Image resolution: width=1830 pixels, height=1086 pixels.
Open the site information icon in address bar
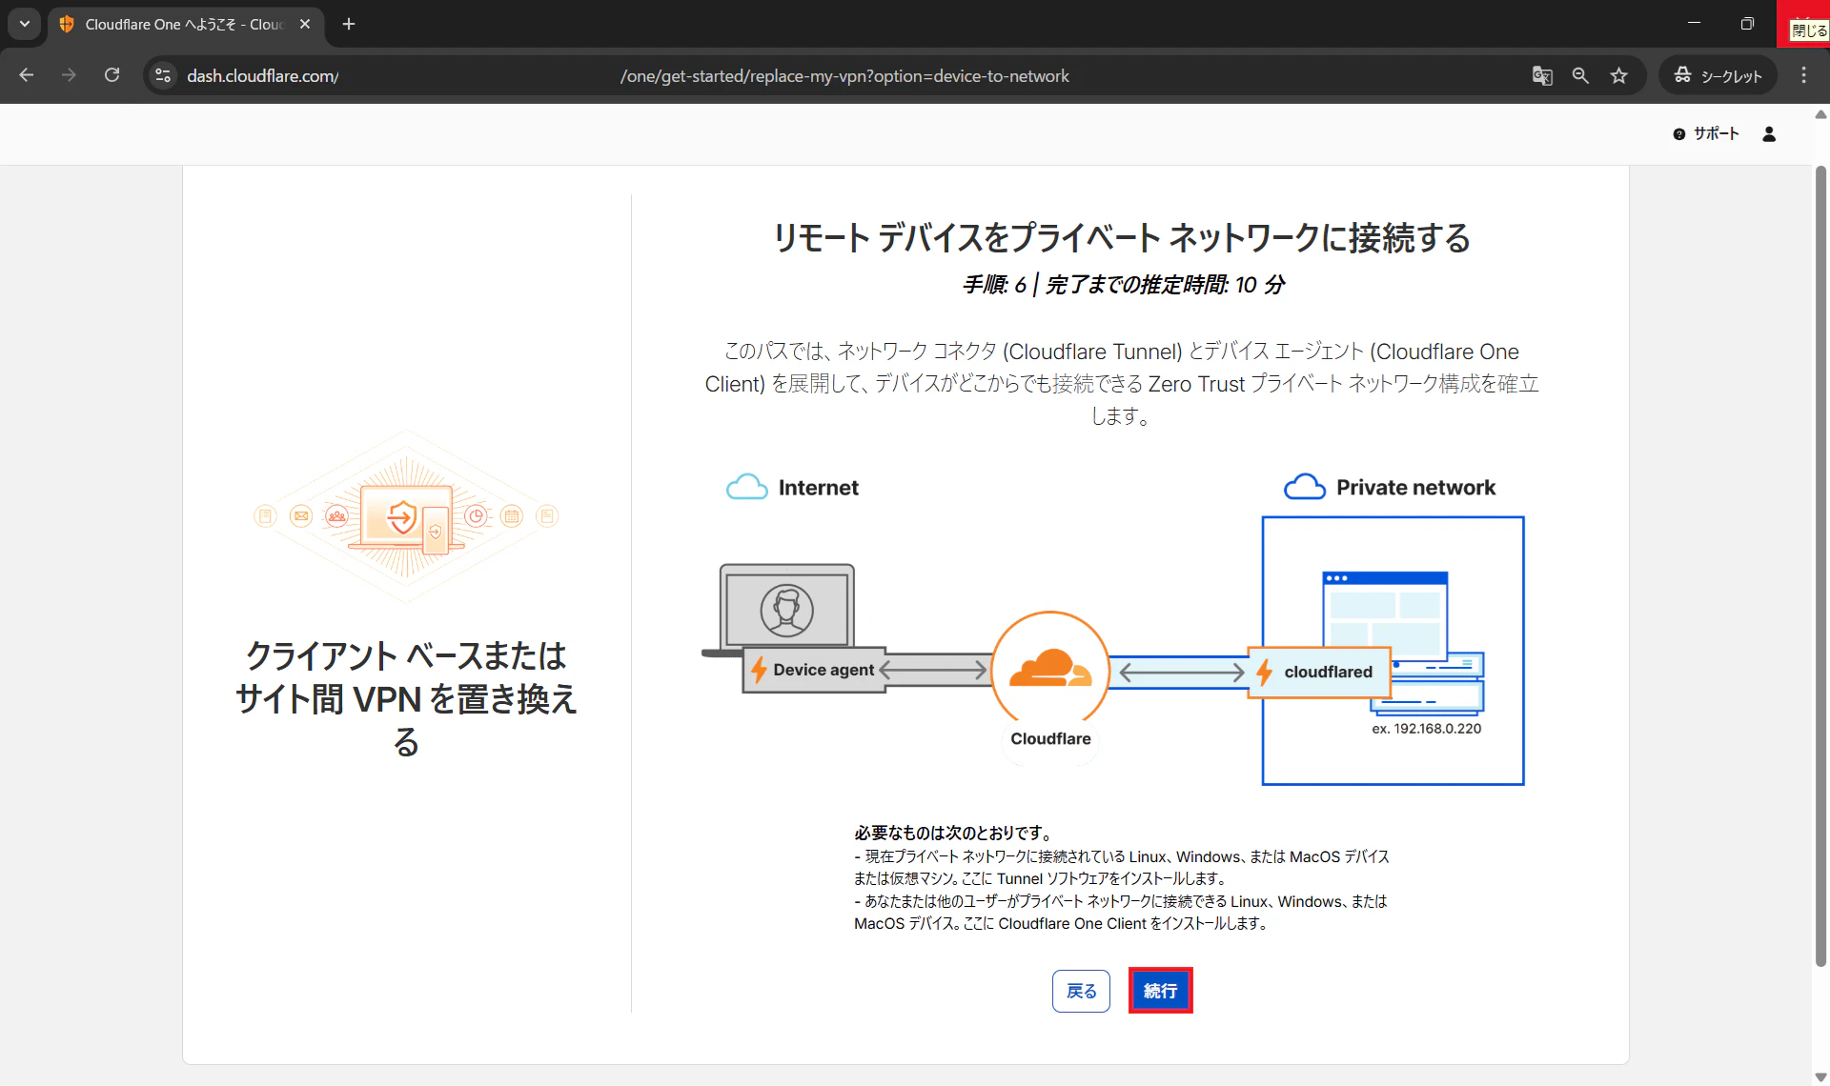pos(163,75)
